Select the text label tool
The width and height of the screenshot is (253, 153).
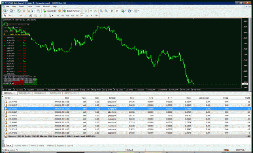[x=45, y=16]
